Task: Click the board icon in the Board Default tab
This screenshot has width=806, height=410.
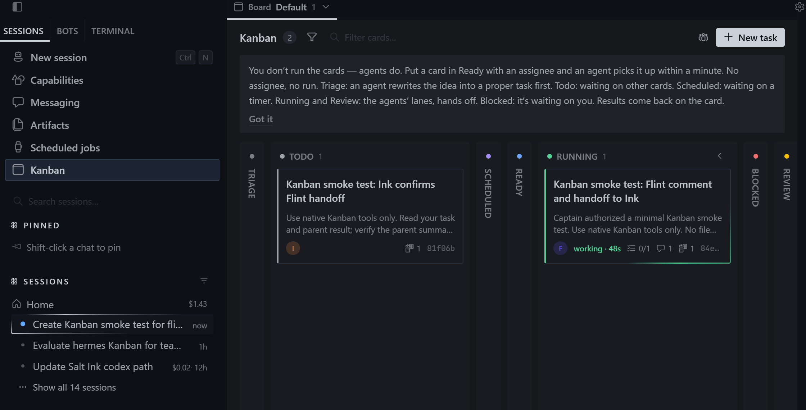Action: [238, 7]
